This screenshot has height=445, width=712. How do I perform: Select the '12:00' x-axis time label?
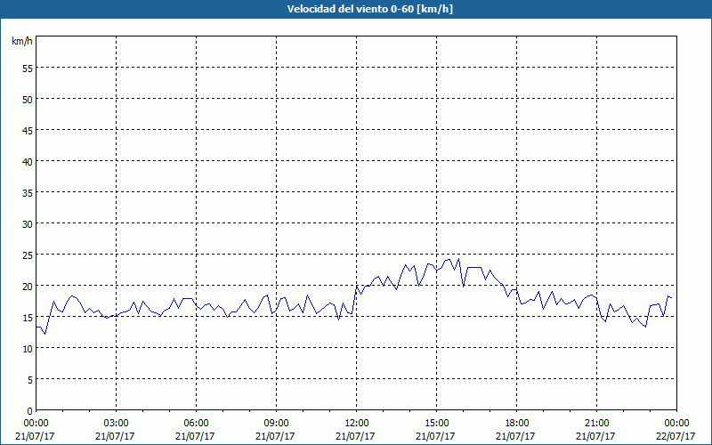(357, 424)
